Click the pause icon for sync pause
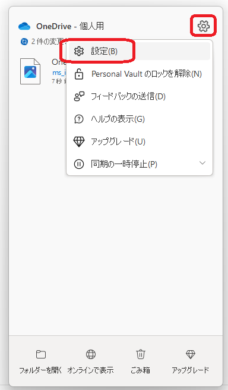228x390 pixels. [x=79, y=164]
